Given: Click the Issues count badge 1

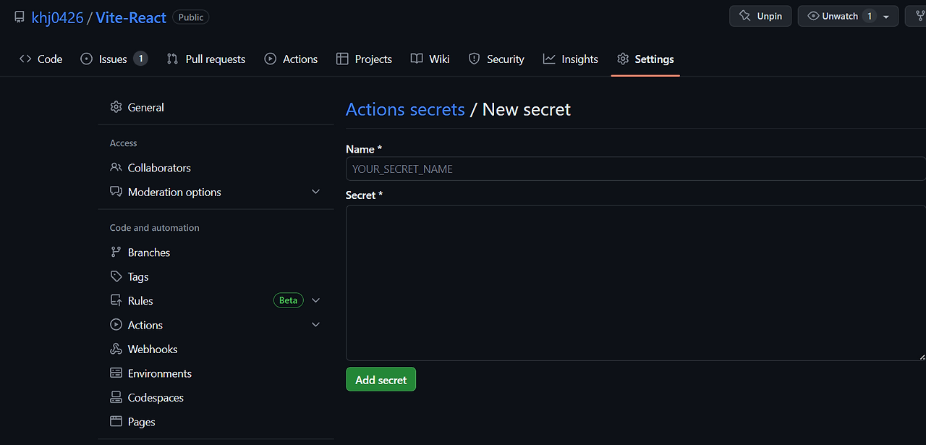Looking at the screenshot, I should point(140,59).
